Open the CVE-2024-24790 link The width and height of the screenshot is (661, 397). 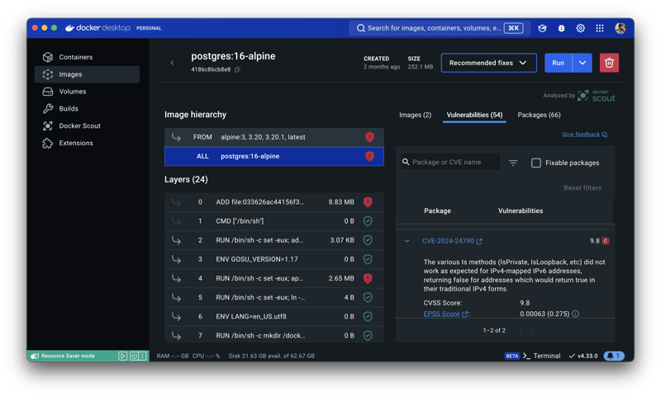[448, 241]
